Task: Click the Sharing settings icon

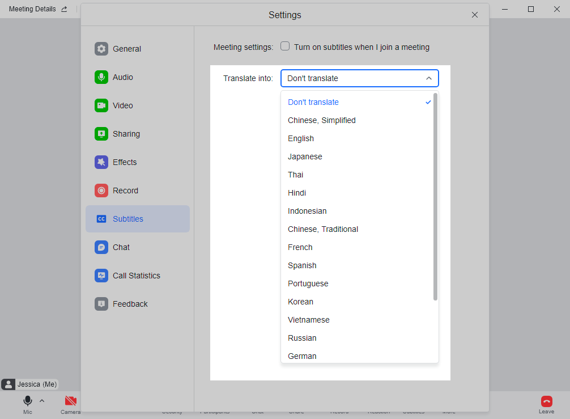Action: 101,134
